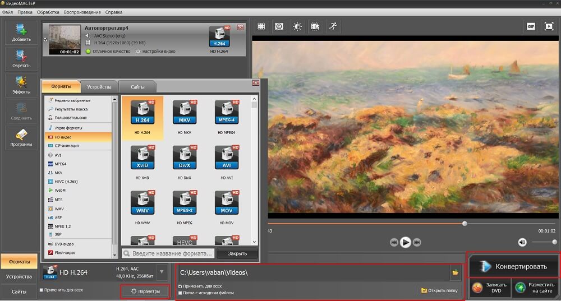The height and width of the screenshot is (301, 561).
Task: Enable Папка с исходным файлом checkbox
Action: pos(180,293)
